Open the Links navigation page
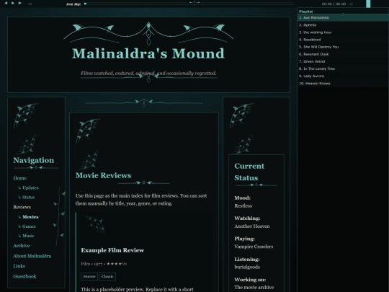 [x=19, y=266]
